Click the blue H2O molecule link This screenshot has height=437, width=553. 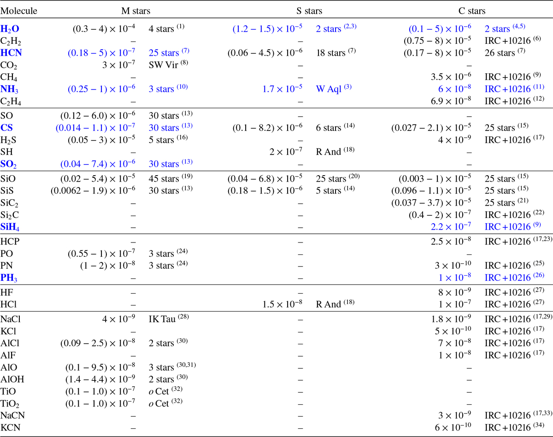click(10, 29)
